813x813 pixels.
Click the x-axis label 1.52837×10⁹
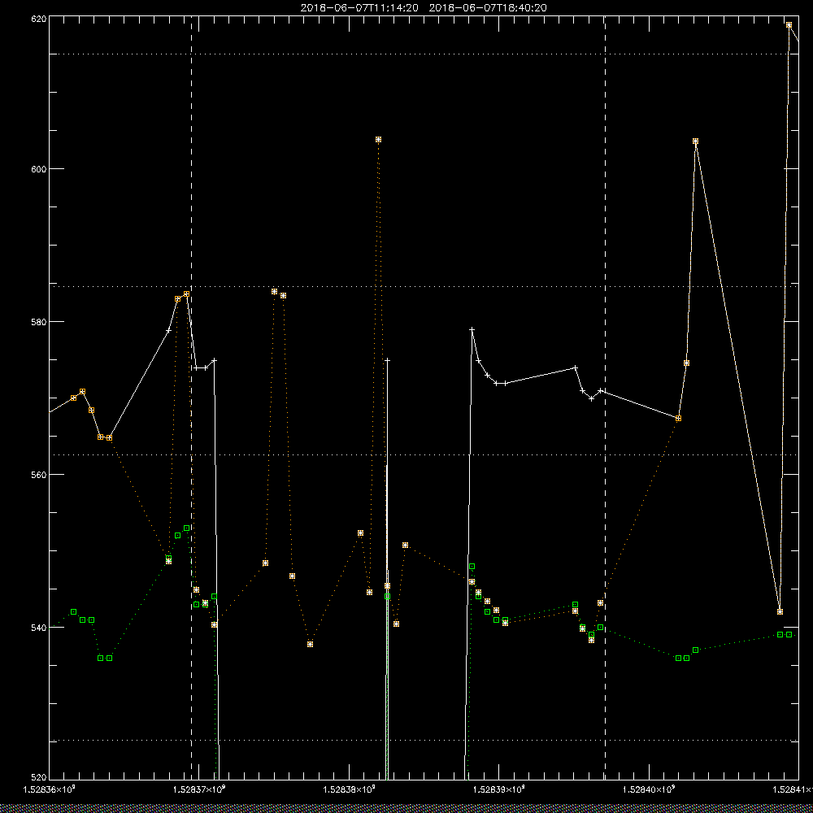[x=199, y=789]
